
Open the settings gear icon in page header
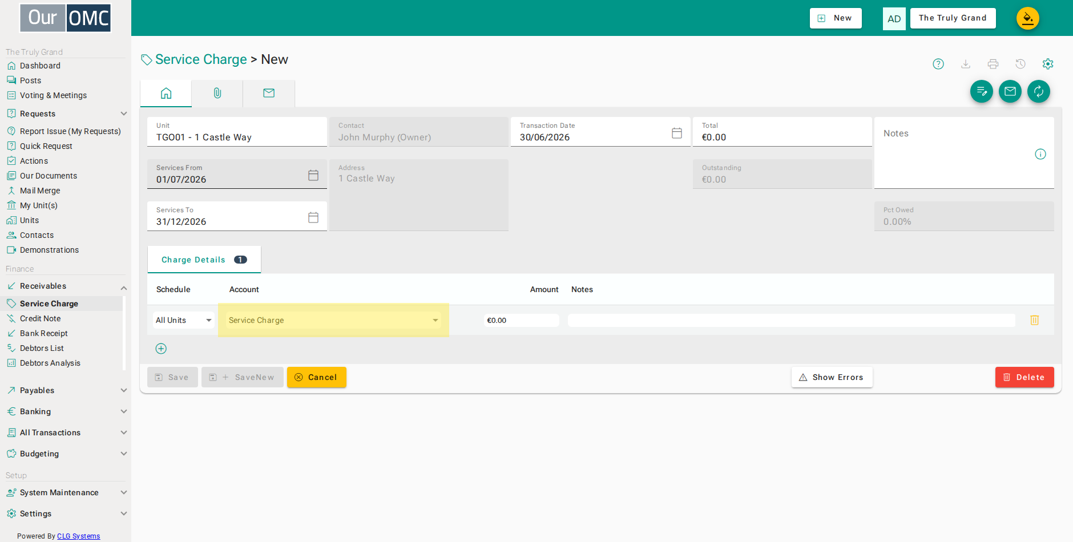point(1048,64)
